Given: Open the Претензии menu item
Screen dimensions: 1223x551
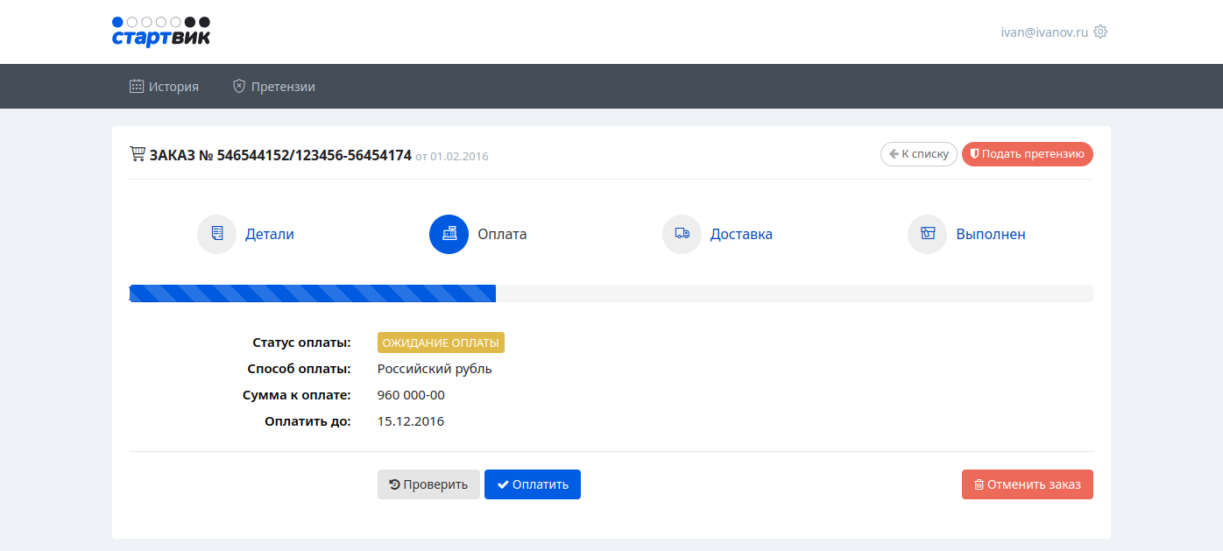Looking at the screenshot, I should pos(283,87).
